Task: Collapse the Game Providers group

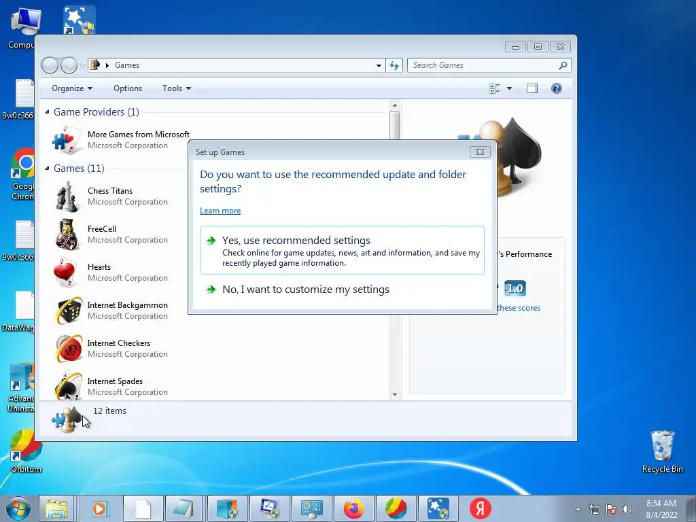Action: pos(47,112)
